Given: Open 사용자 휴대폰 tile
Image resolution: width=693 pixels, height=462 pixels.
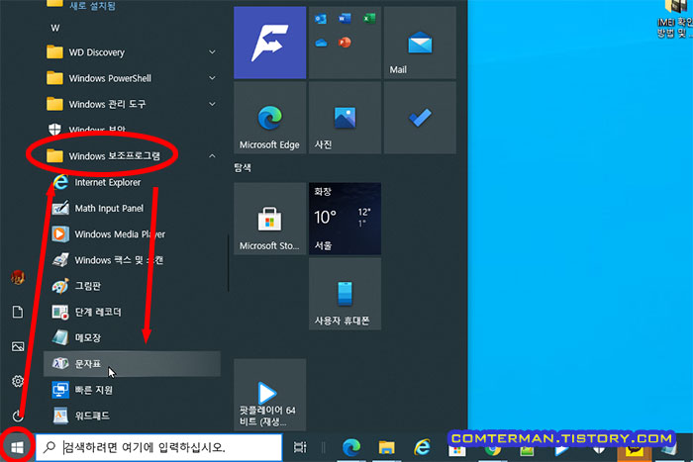Looking at the screenshot, I should (x=345, y=294).
